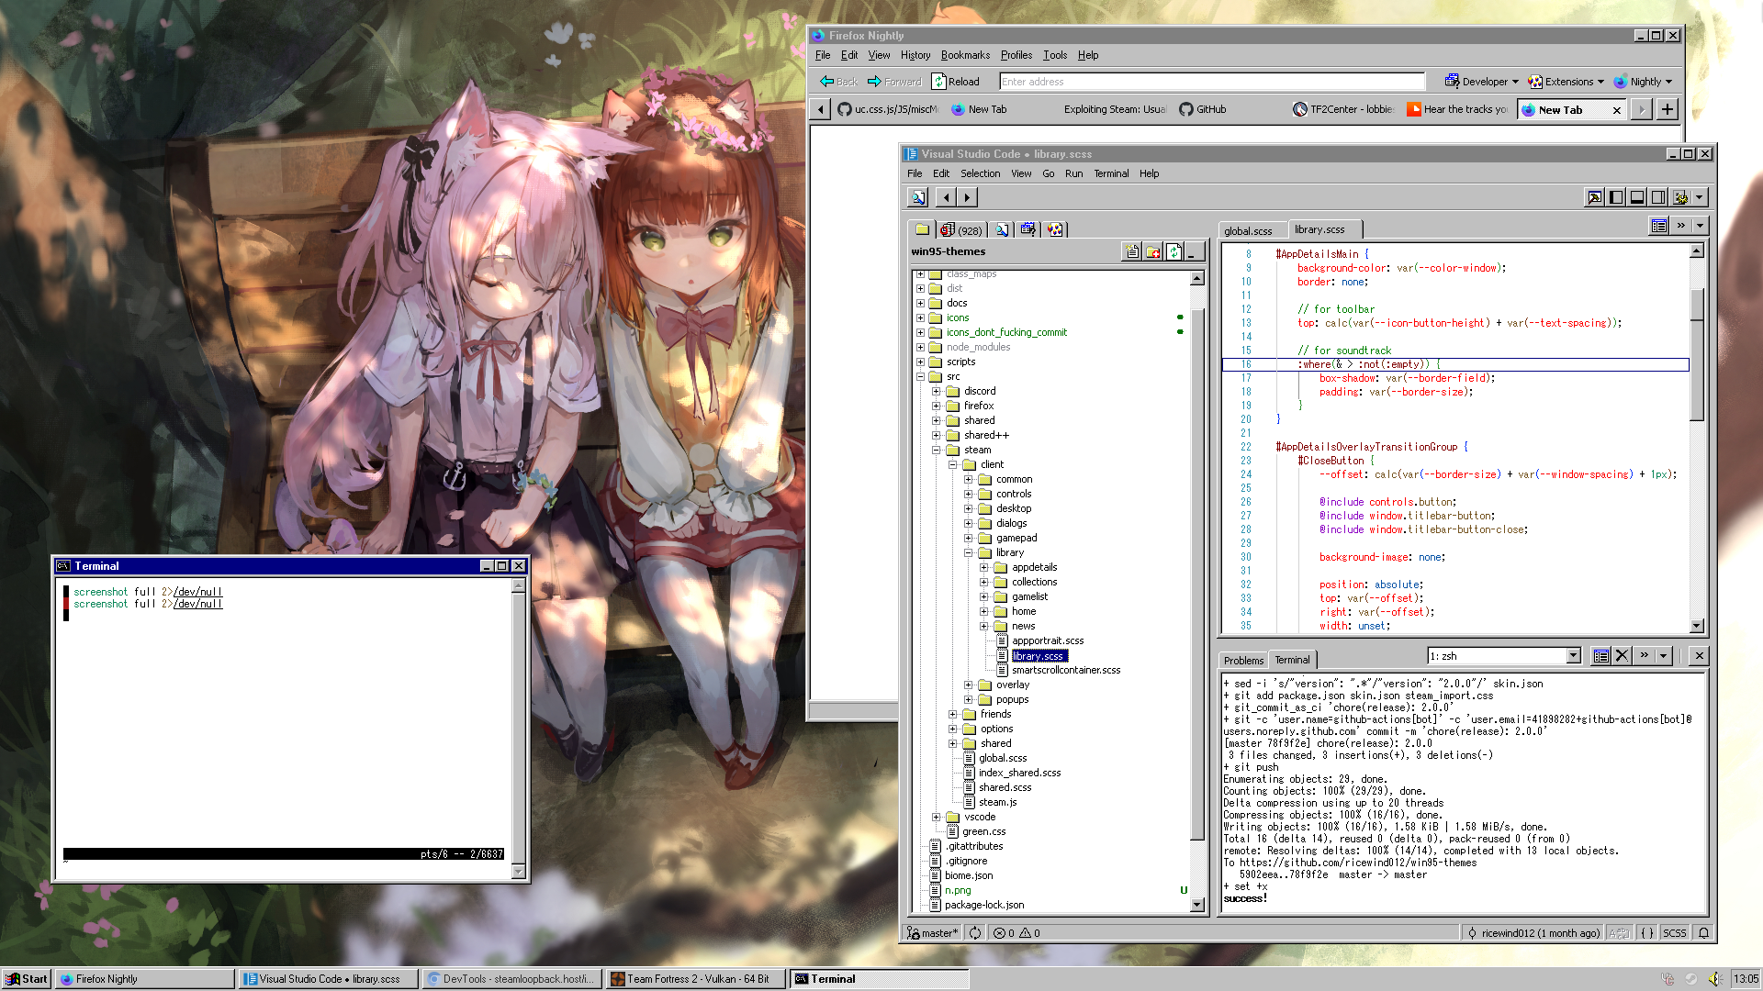Toggle the secondary sidebar layout button
1763x991 pixels.
click(x=1658, y=197)
